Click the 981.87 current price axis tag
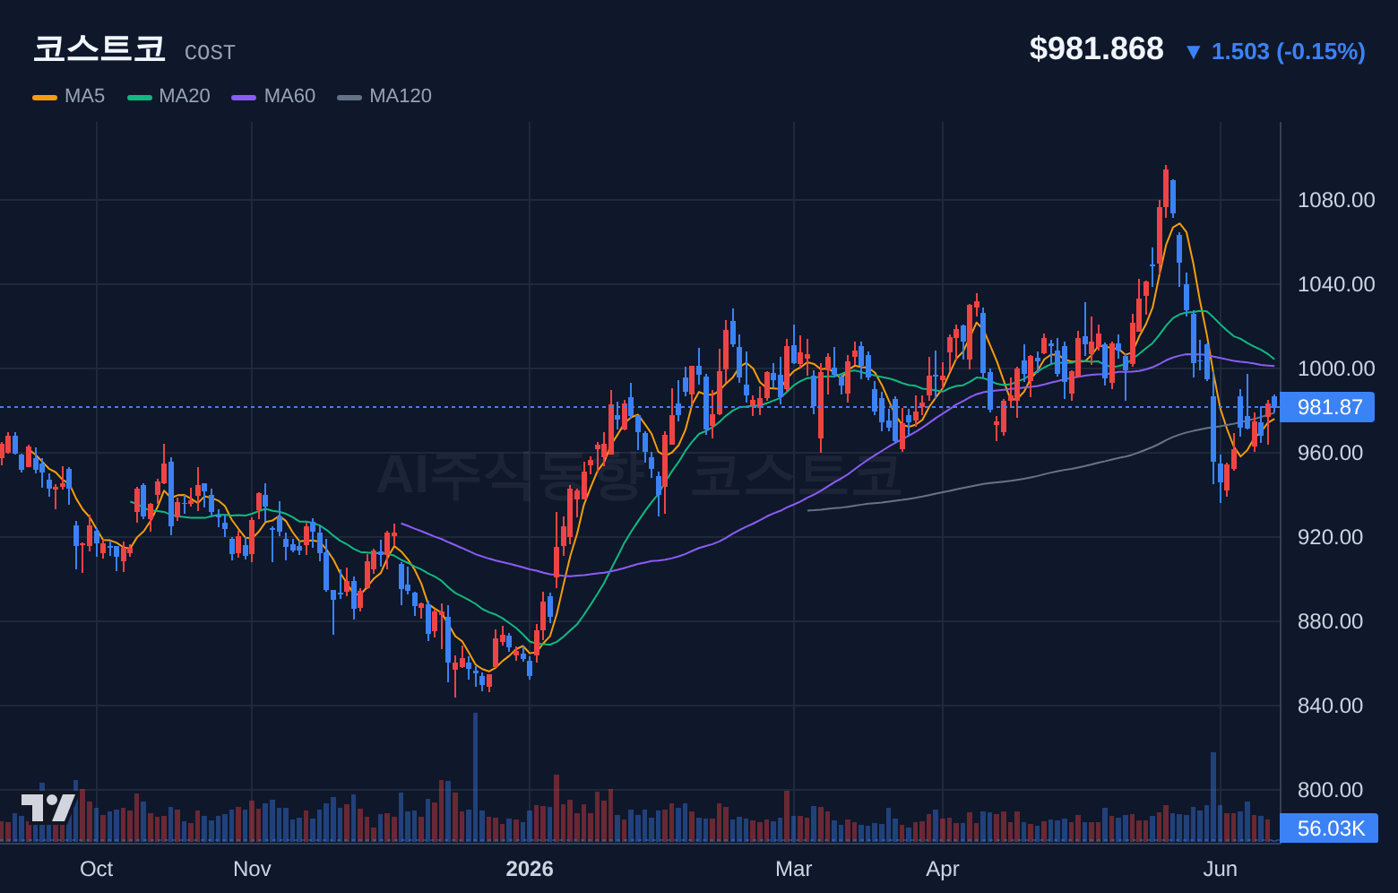Image resolution: width=1398 pixels, height=893 pixels. [1329, 407]
